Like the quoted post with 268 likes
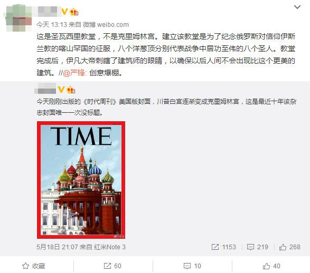The image size is (310, 273). tap(289, 247)
